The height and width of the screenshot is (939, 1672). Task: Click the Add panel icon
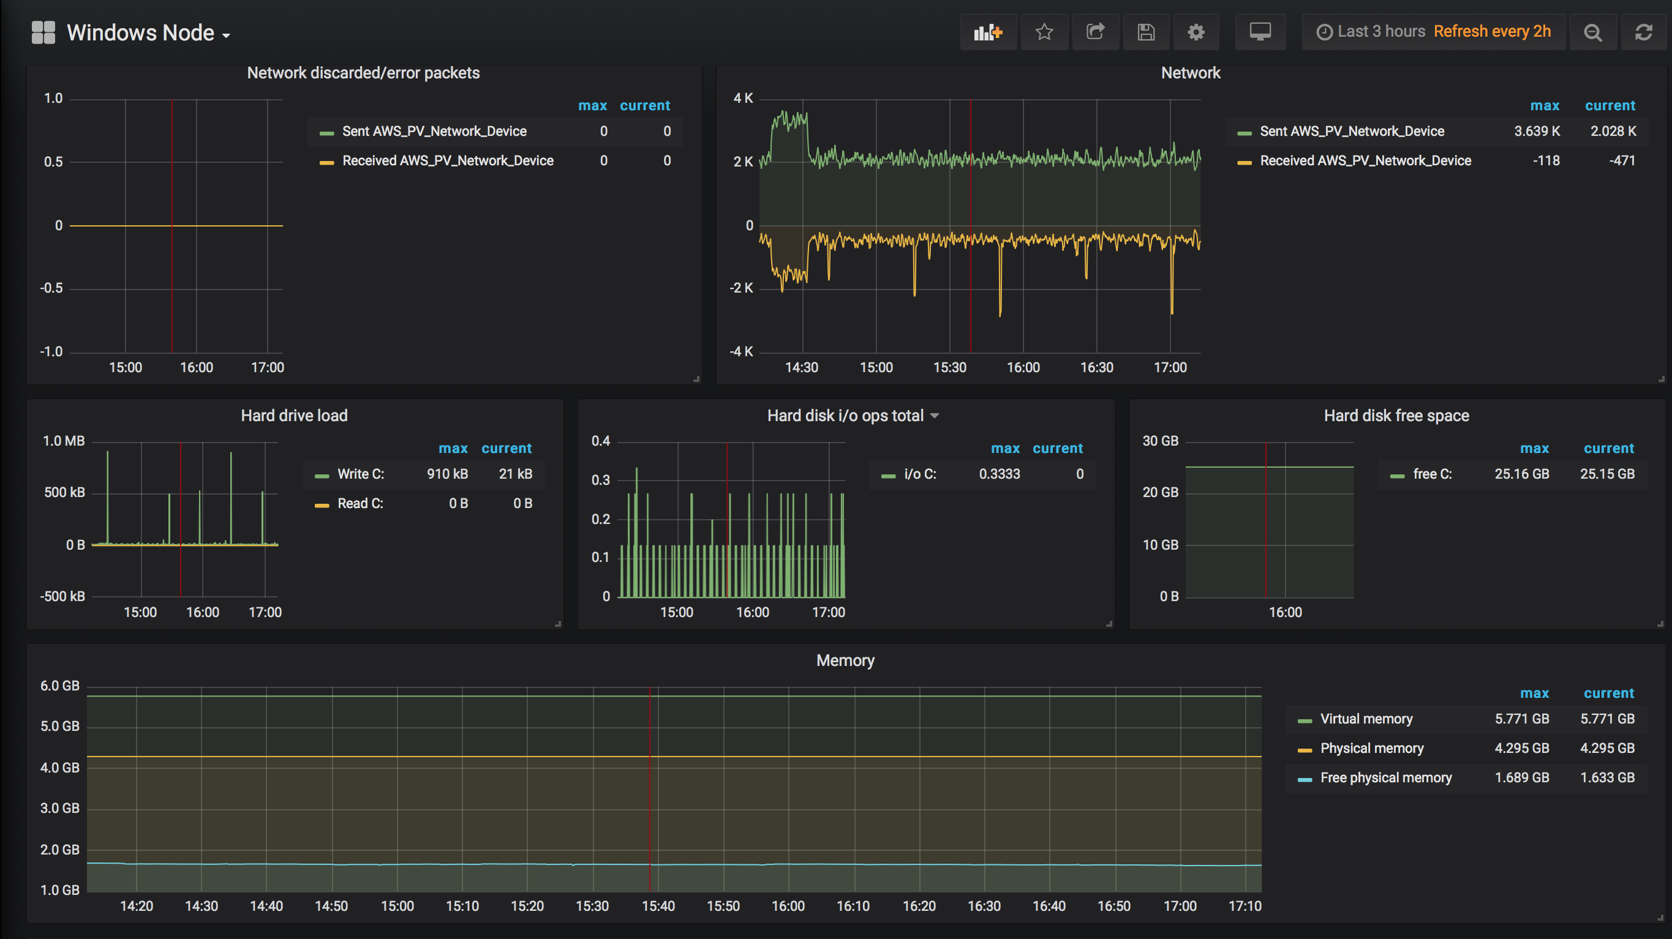tap(988, 32)
